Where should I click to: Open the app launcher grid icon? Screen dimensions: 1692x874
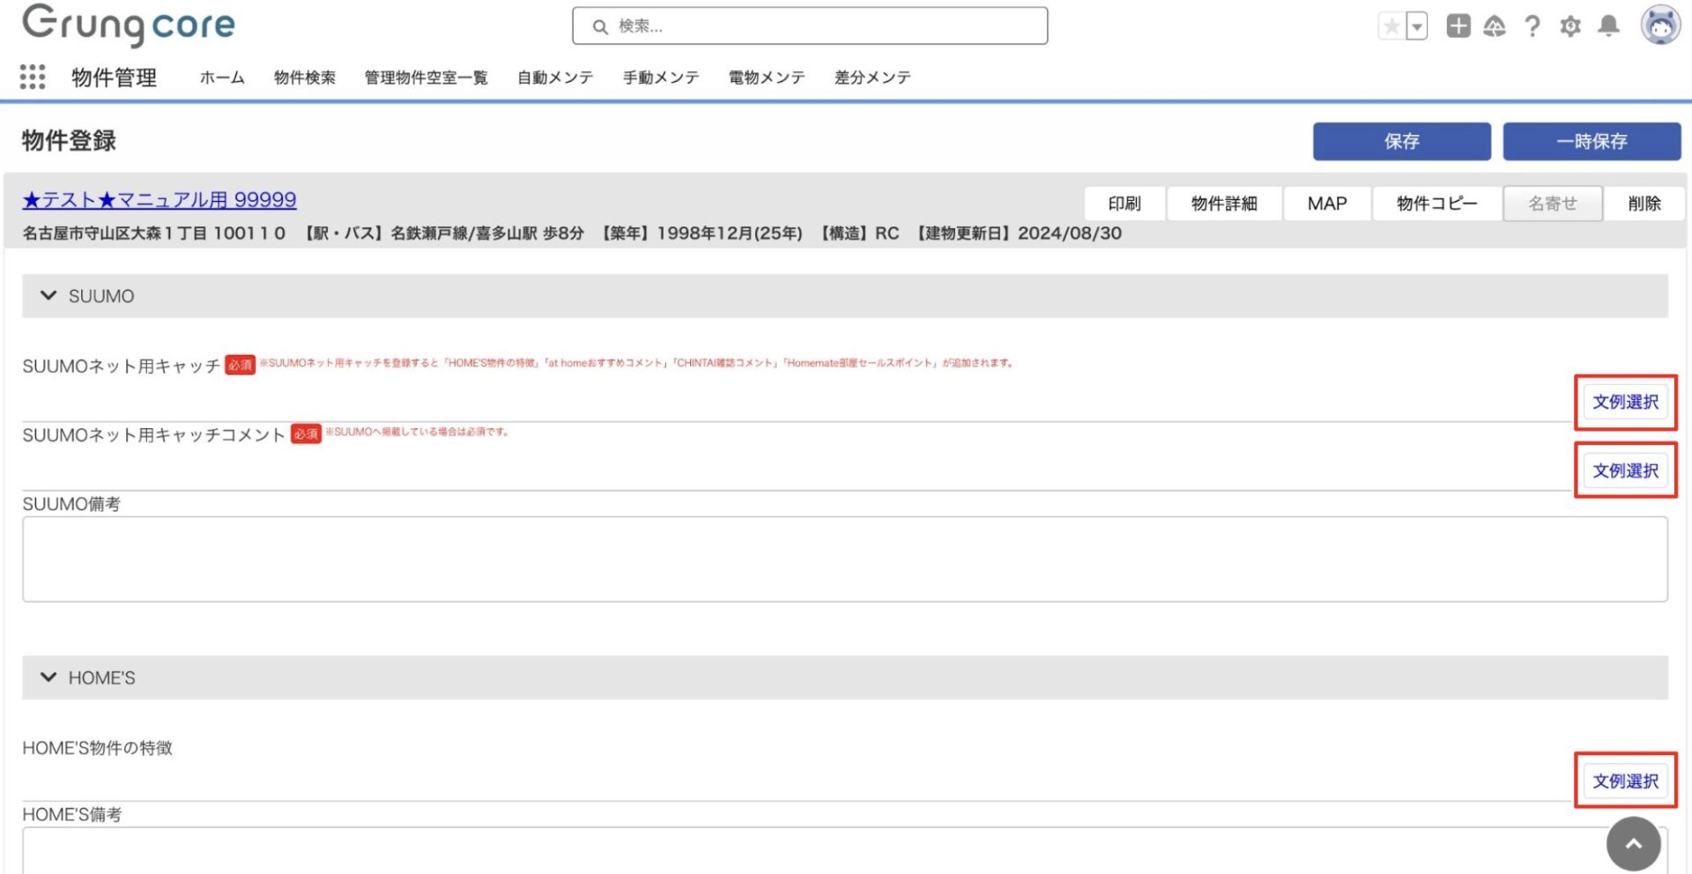tap(33, 78)
